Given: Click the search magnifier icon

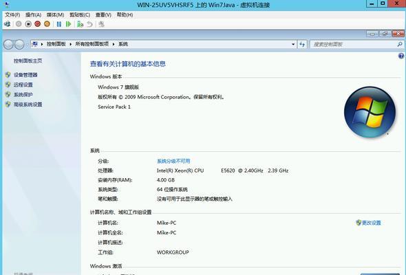Looking at the screenshot, I should [400, 44].
